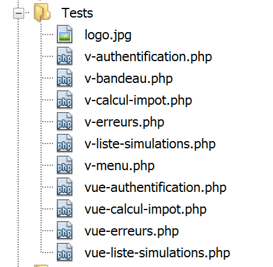Select the v-liste-simulations.php file
The image size is (273, 267).
(150, 144)
